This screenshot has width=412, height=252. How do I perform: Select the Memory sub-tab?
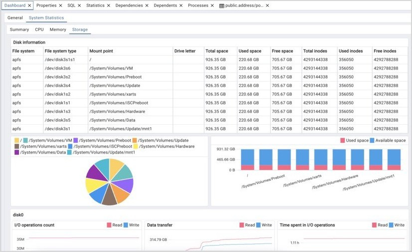point(58,30)
